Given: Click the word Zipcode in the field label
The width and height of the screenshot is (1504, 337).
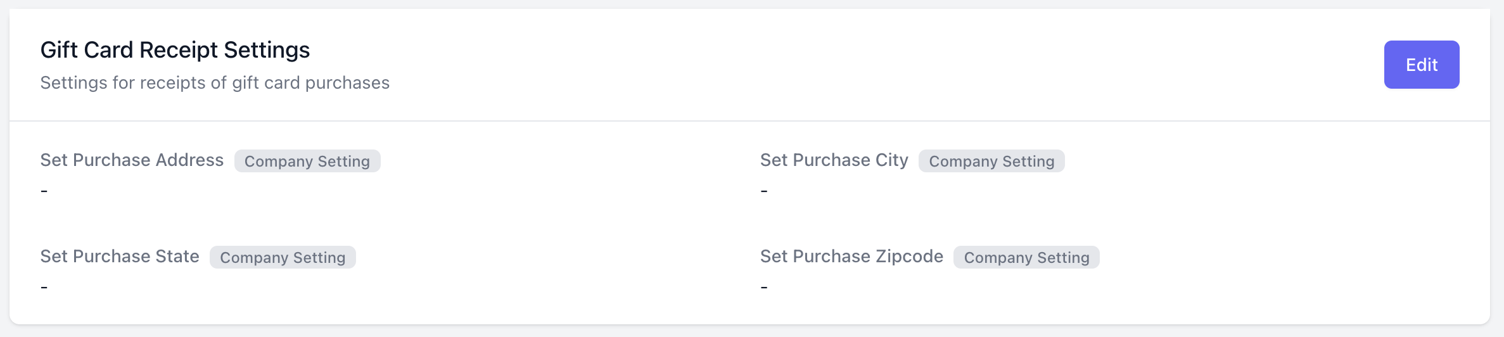Looking at the screenshot, I should [909, 257].
